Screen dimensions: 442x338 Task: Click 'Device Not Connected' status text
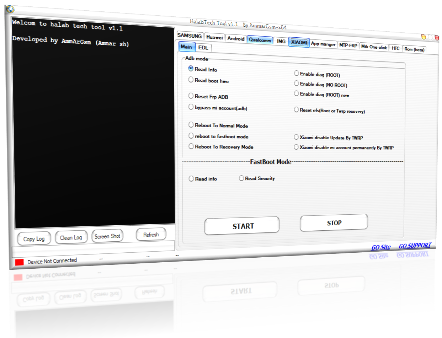pyautogui.click(x=52, y=261)
